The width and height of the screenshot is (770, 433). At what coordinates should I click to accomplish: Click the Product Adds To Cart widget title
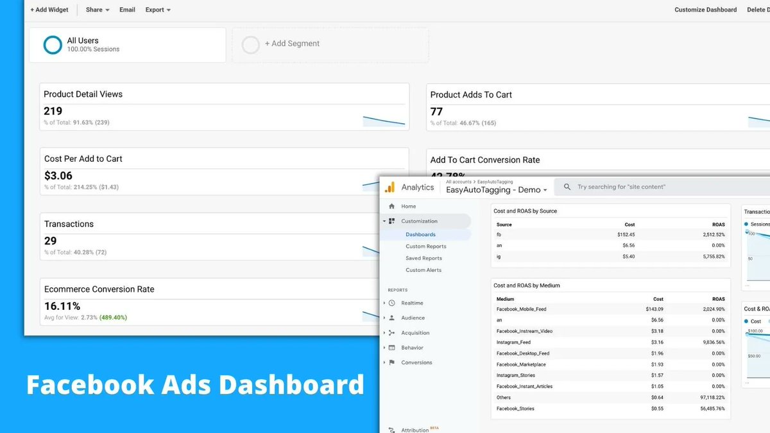click(471, 95)
